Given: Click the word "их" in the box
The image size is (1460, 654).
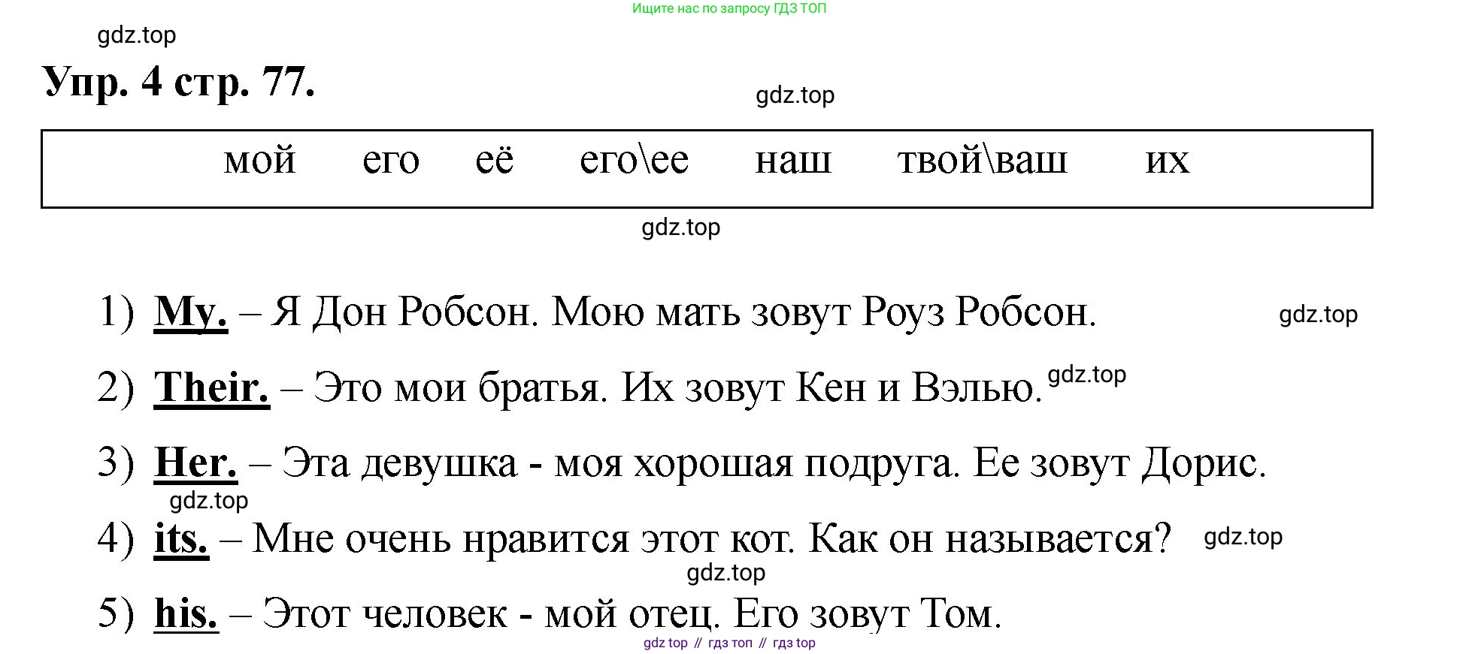Looking at the screenshot, I should tap(1167, 161).
